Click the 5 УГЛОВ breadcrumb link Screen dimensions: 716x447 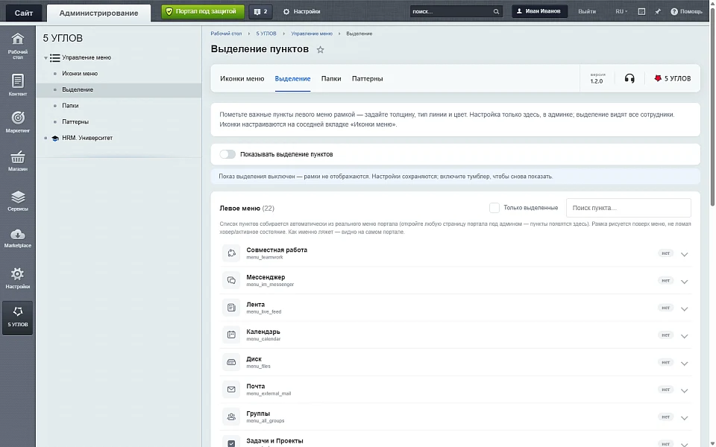266,34
